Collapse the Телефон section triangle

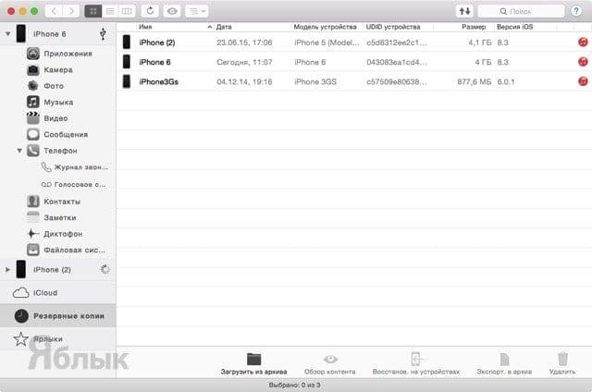(19, 151)
